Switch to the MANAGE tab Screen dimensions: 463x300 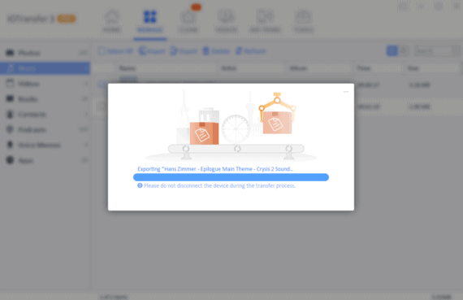[149, 20]
